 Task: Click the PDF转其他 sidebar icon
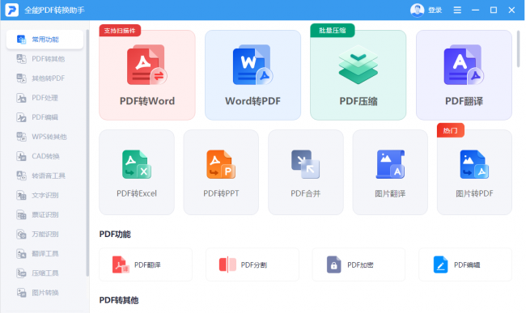(22, 59)
